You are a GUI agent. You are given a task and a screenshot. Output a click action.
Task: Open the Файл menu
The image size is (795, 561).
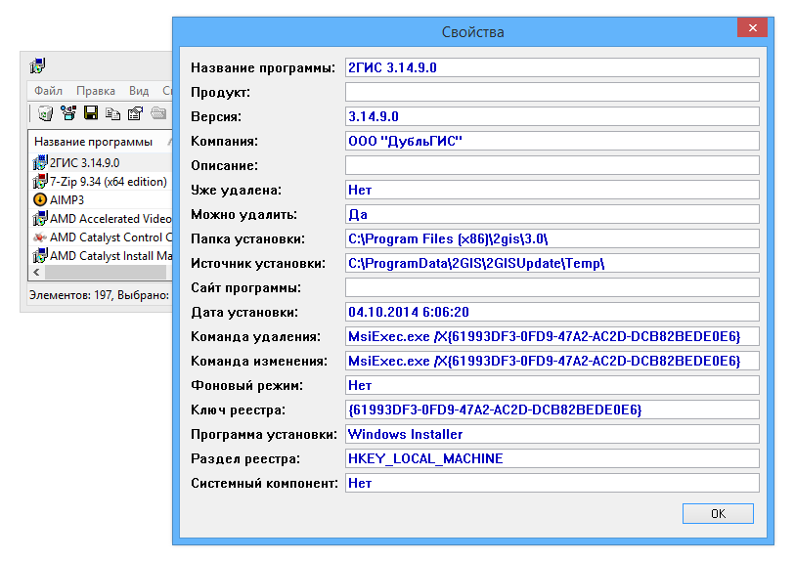point(48,91)
